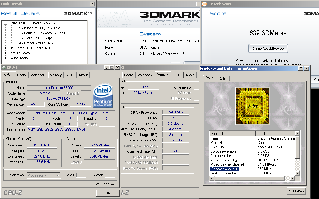This screenshot has width=319, height=199.
Task: Click the list's vertical scrollbar up arrow
Action: (x=298, y=133)
